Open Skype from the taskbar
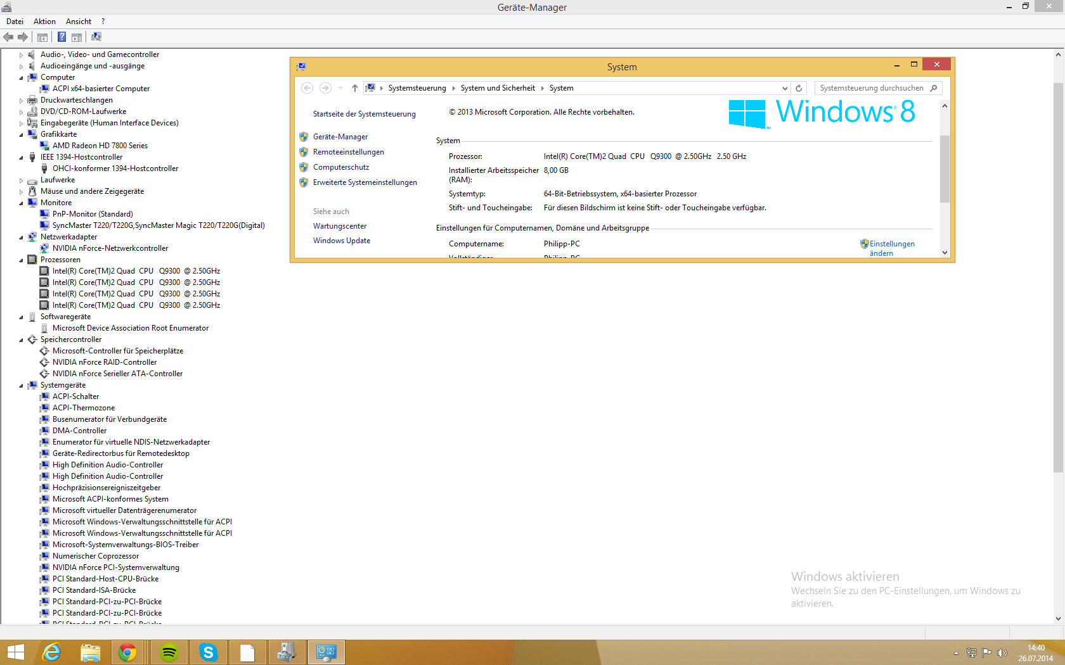This screenshot has width=1065, height=665. pos(208,652)
